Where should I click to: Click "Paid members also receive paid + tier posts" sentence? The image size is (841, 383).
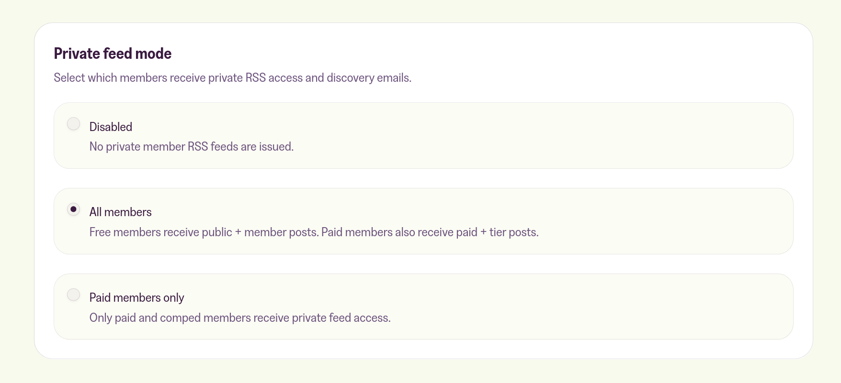click(430, 232)
